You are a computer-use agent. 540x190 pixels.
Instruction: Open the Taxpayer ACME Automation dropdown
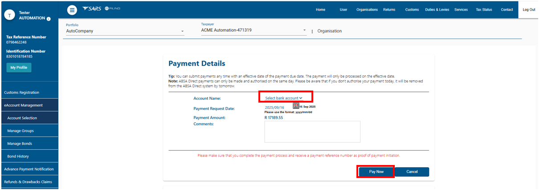[x=254, y=31]
